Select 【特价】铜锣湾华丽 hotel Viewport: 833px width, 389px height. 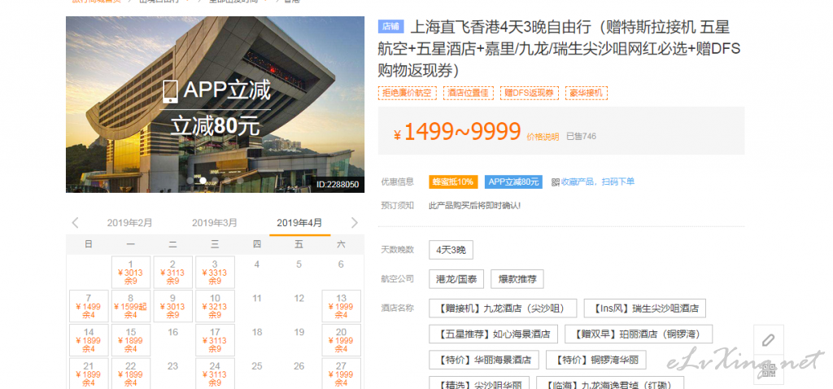pyautogui.click(x=595, y=360)
